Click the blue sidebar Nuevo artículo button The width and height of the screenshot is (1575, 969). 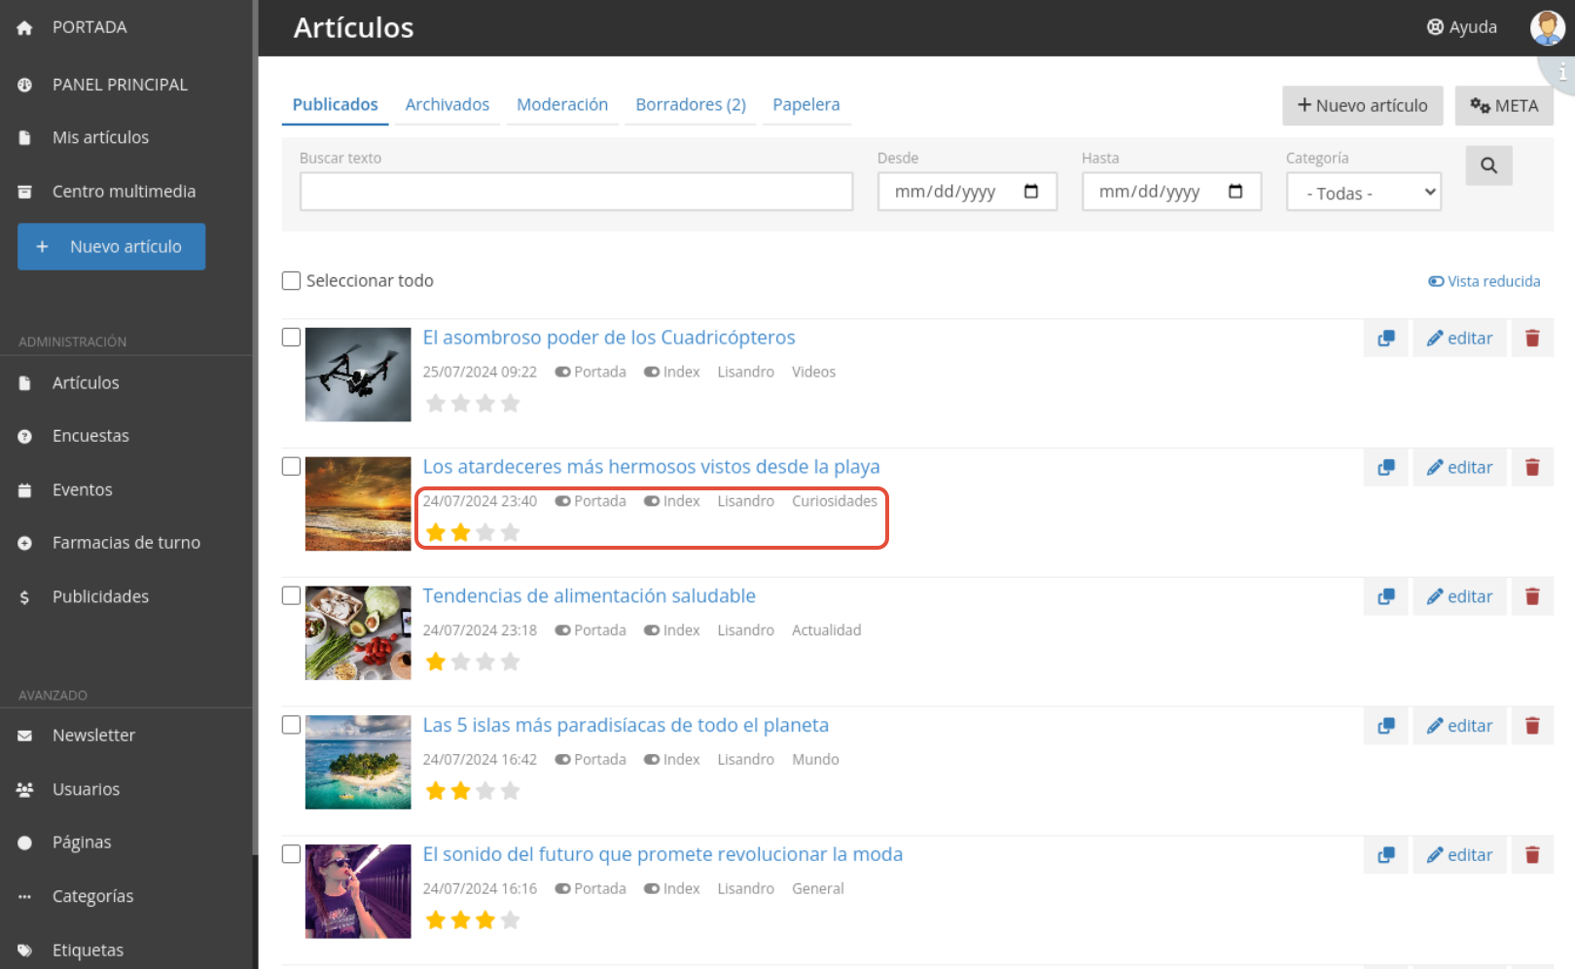pyautogui.click(x=111, y=247)
